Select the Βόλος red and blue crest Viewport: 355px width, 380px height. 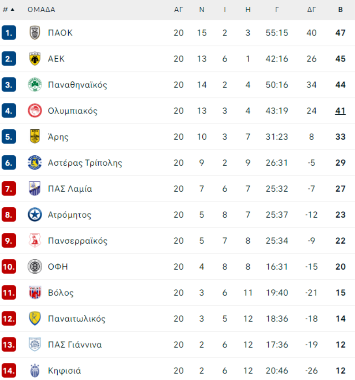[35, 292]
